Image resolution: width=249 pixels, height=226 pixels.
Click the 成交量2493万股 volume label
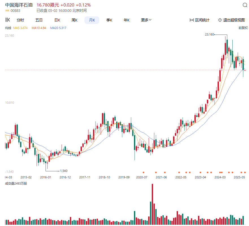tap(16, 183)
